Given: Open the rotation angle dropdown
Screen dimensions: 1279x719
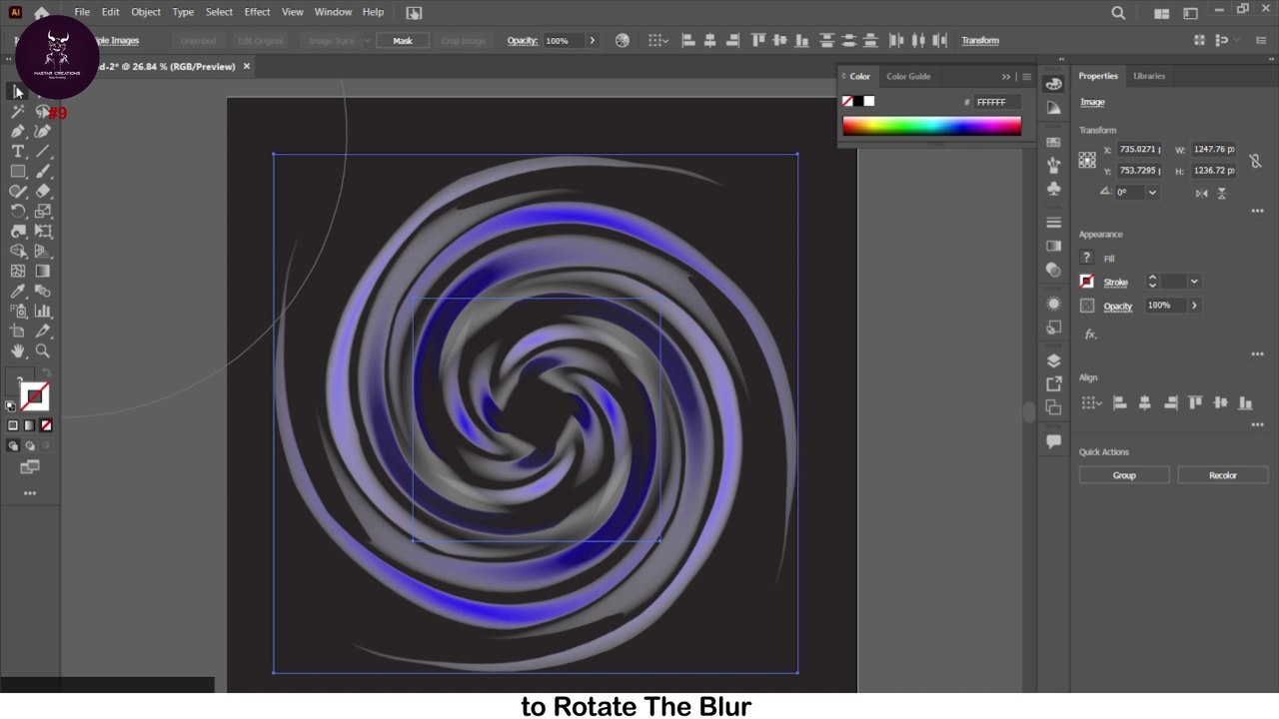Looking at the screenshot, I should [x=1152, y=193].
